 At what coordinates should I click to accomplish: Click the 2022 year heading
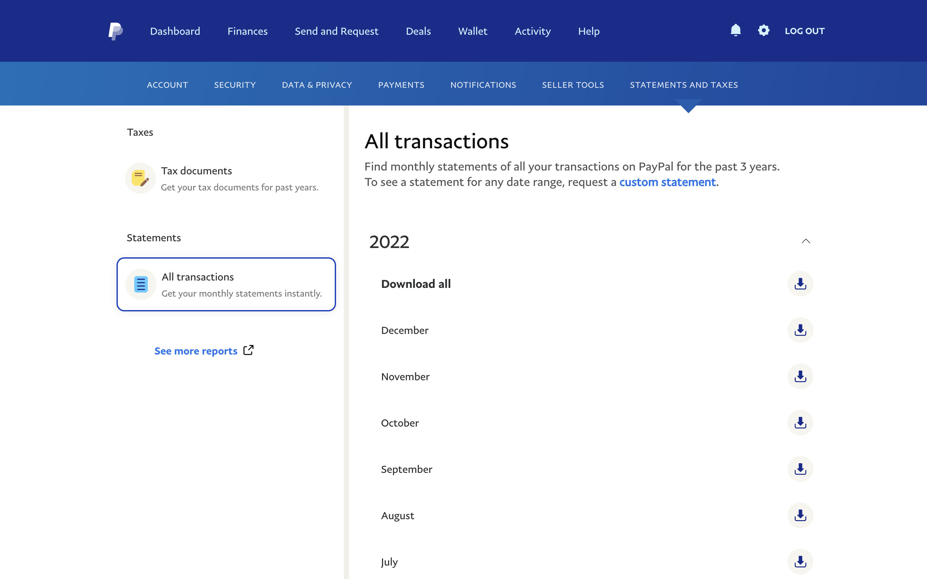pyautogui.click(x=389, y=242)
